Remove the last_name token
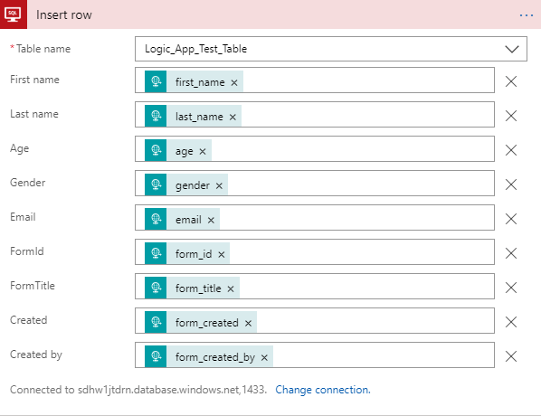This screenshot has height=416, width=541. point(233,118)
